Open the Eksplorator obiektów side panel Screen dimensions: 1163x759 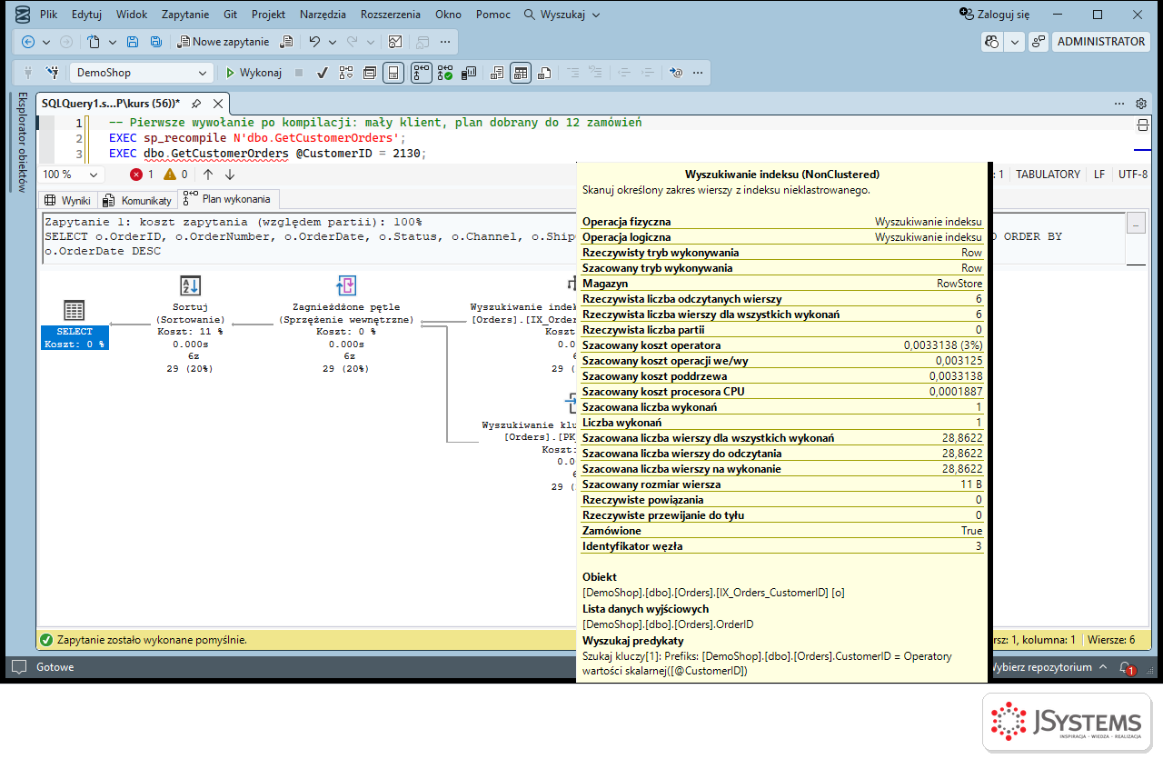coord(23,142)
